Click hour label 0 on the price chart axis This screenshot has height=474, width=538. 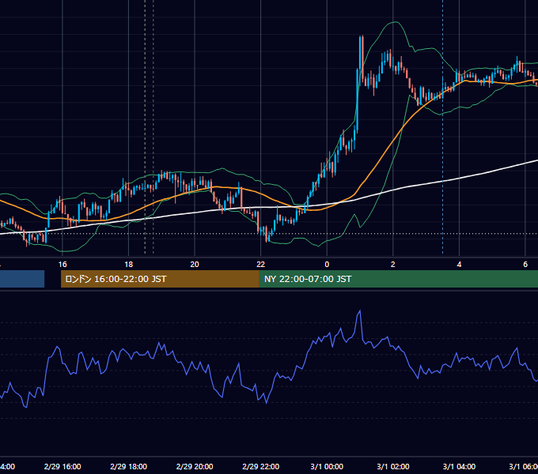click(x=327, y=265)
